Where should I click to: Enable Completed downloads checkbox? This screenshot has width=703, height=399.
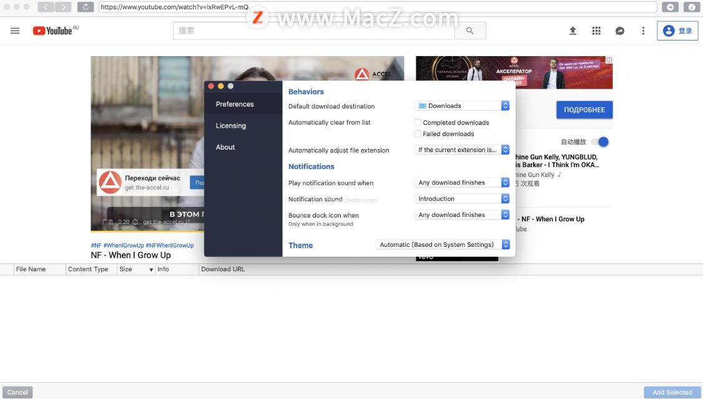tap(418, 122)
